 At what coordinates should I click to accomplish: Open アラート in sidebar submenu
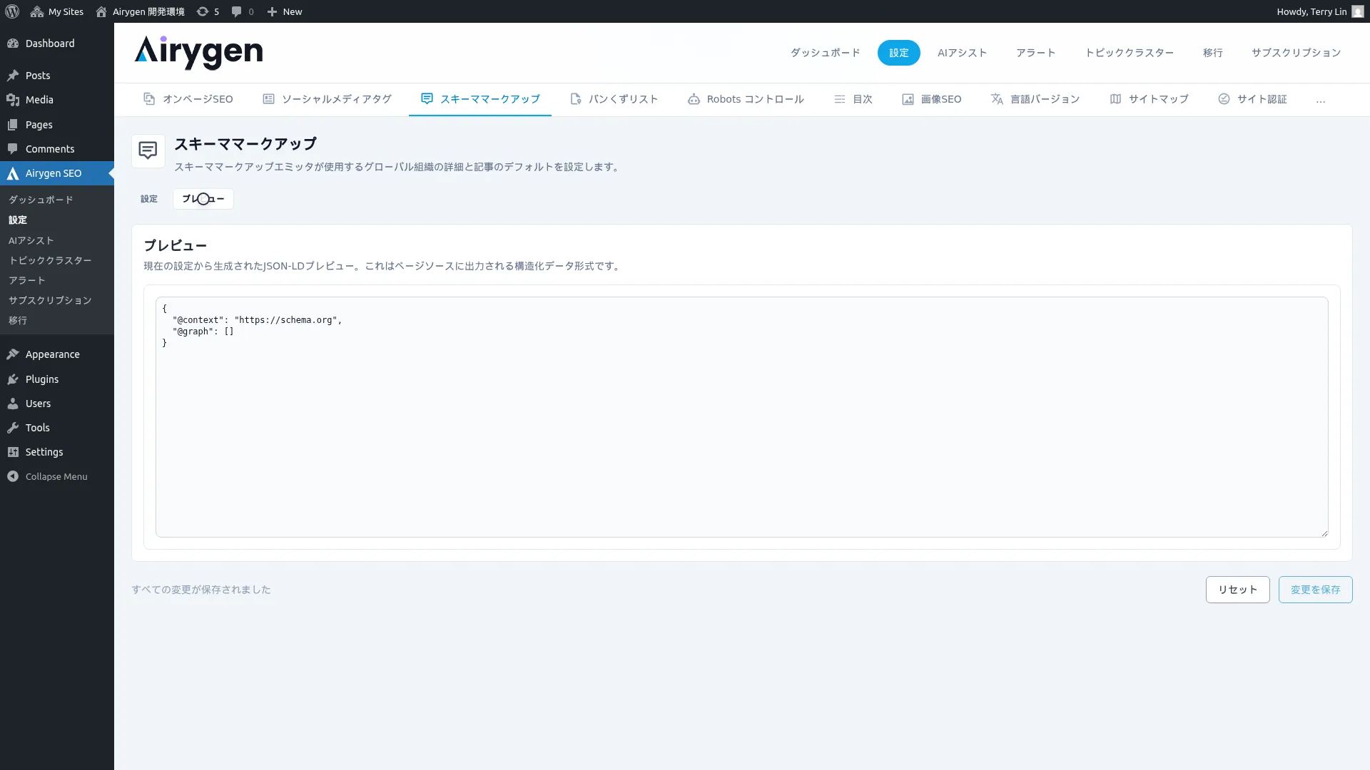coord(27,280)
